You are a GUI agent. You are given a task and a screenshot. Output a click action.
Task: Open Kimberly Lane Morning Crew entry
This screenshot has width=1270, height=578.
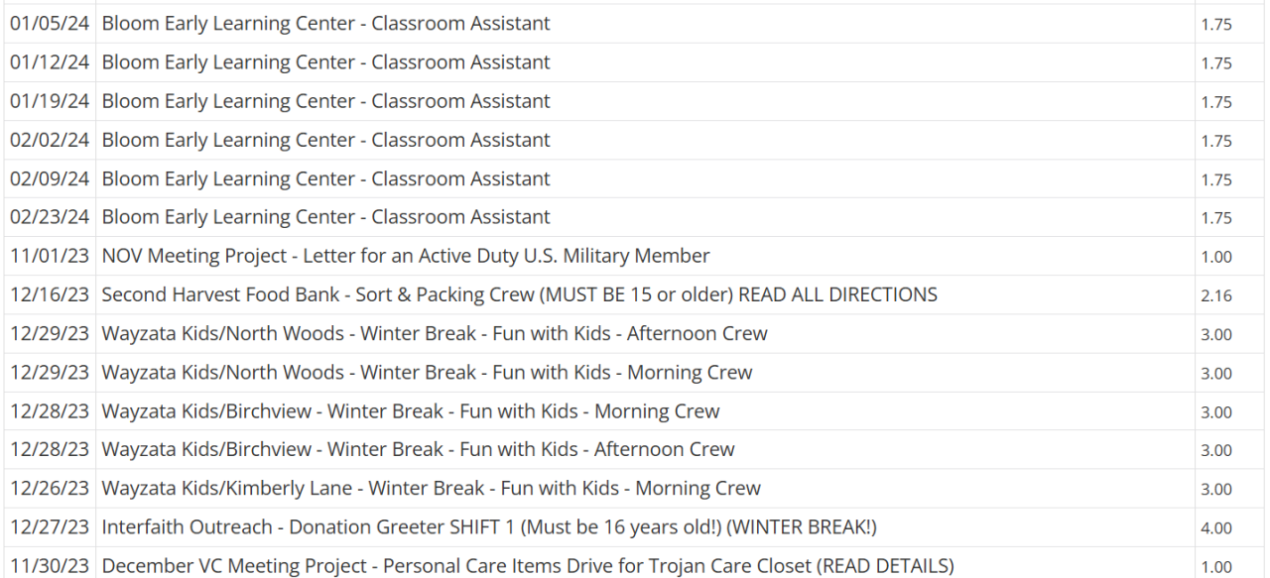pyautogui.click(x=431, y=489)
